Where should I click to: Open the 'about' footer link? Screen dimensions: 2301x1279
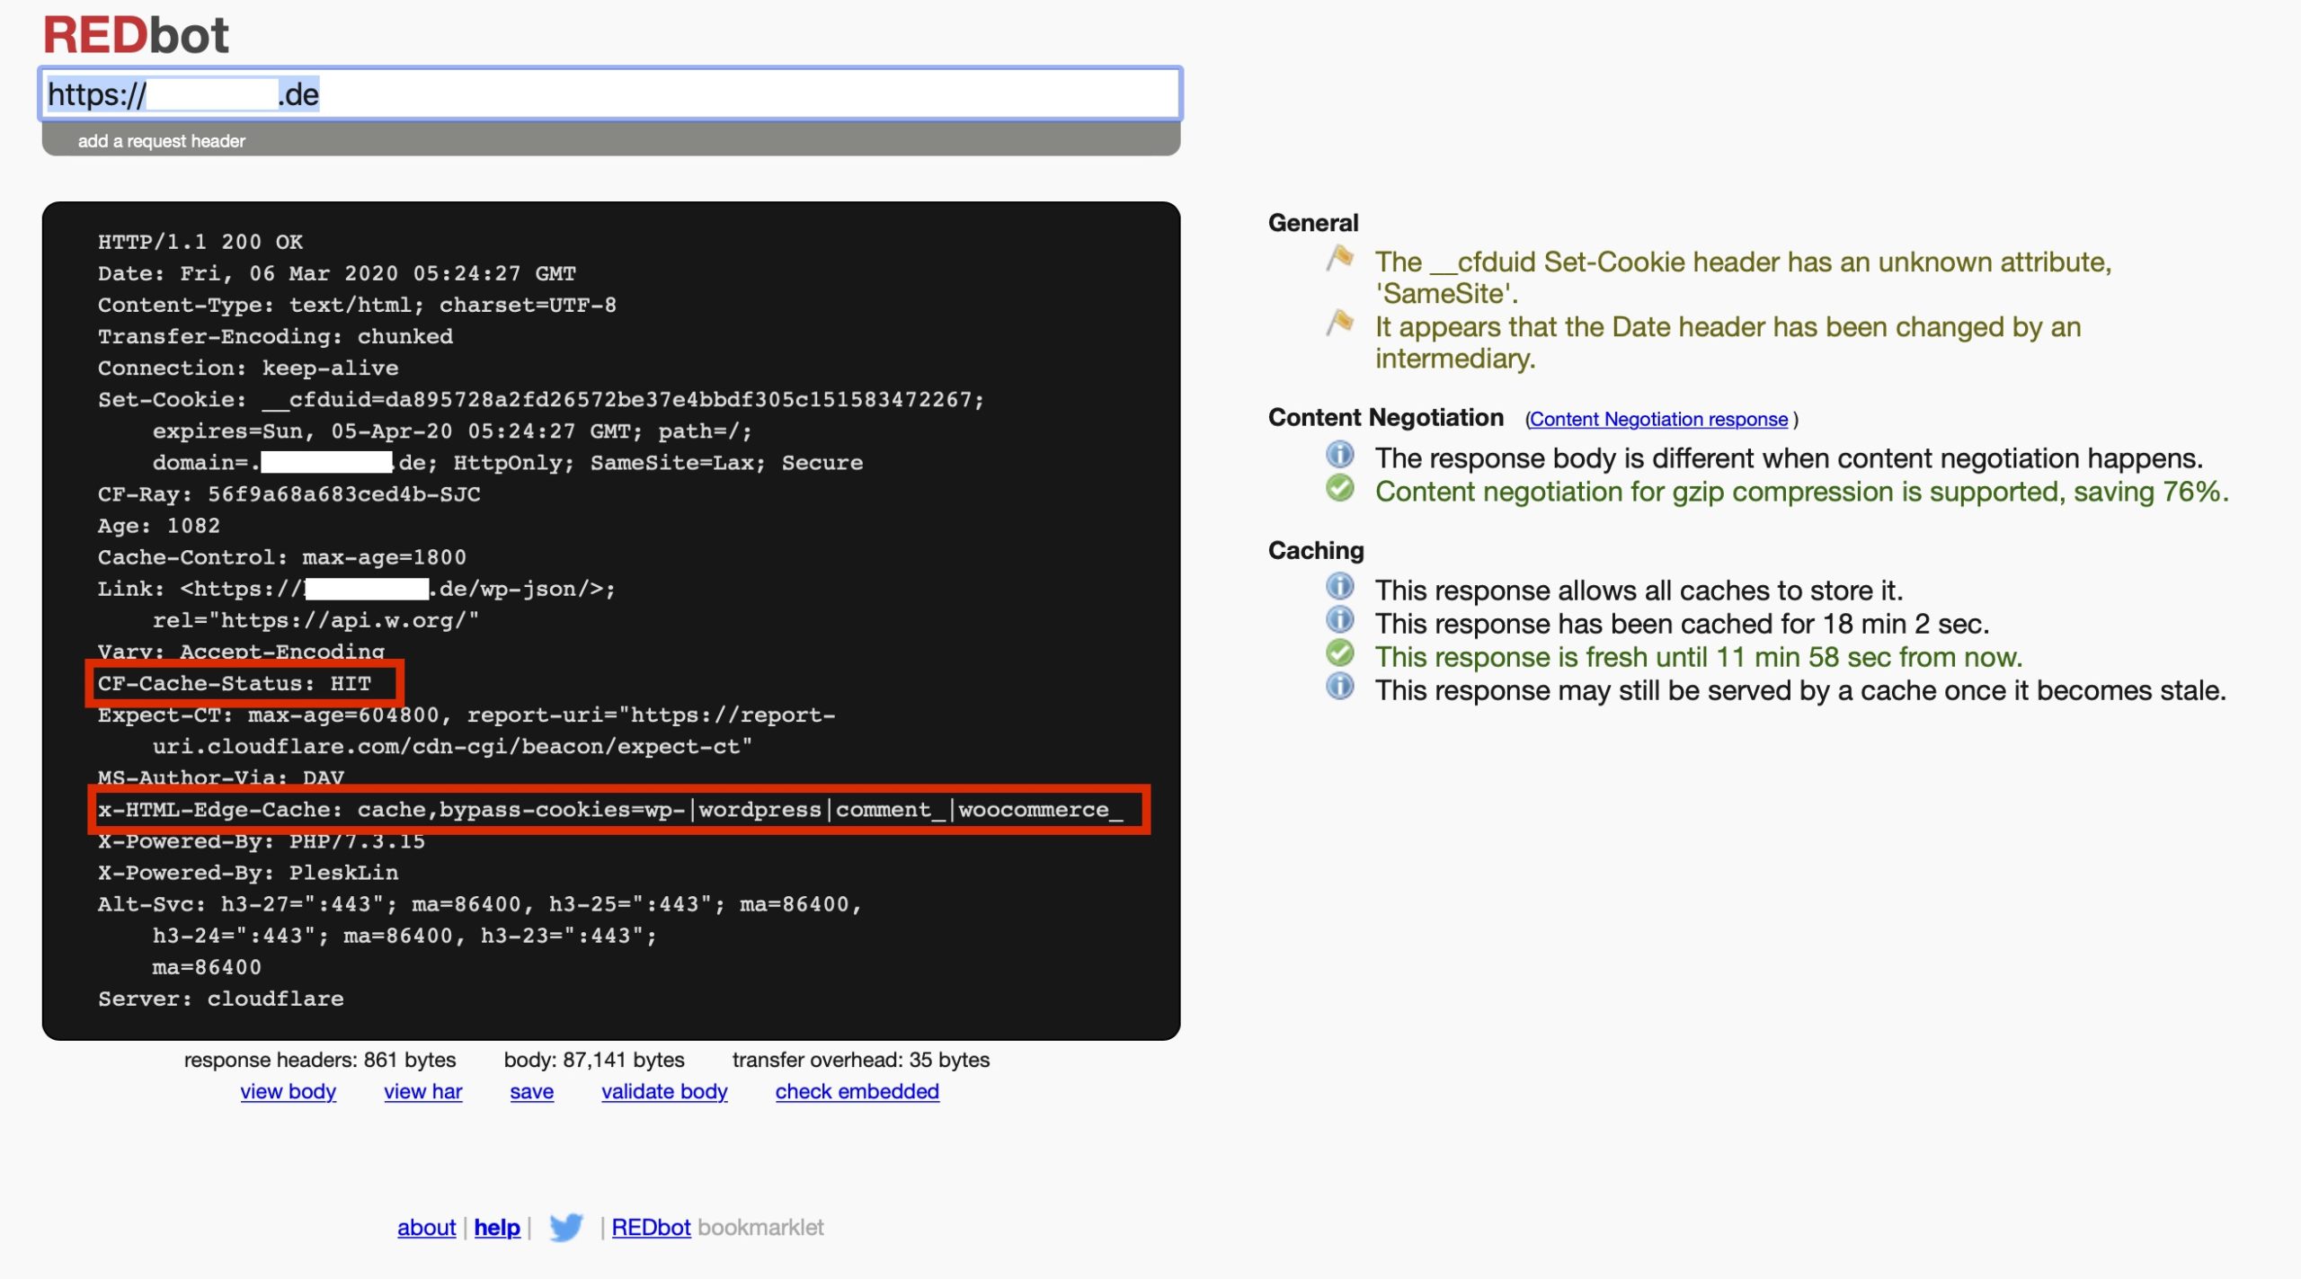pos(426,1227)
